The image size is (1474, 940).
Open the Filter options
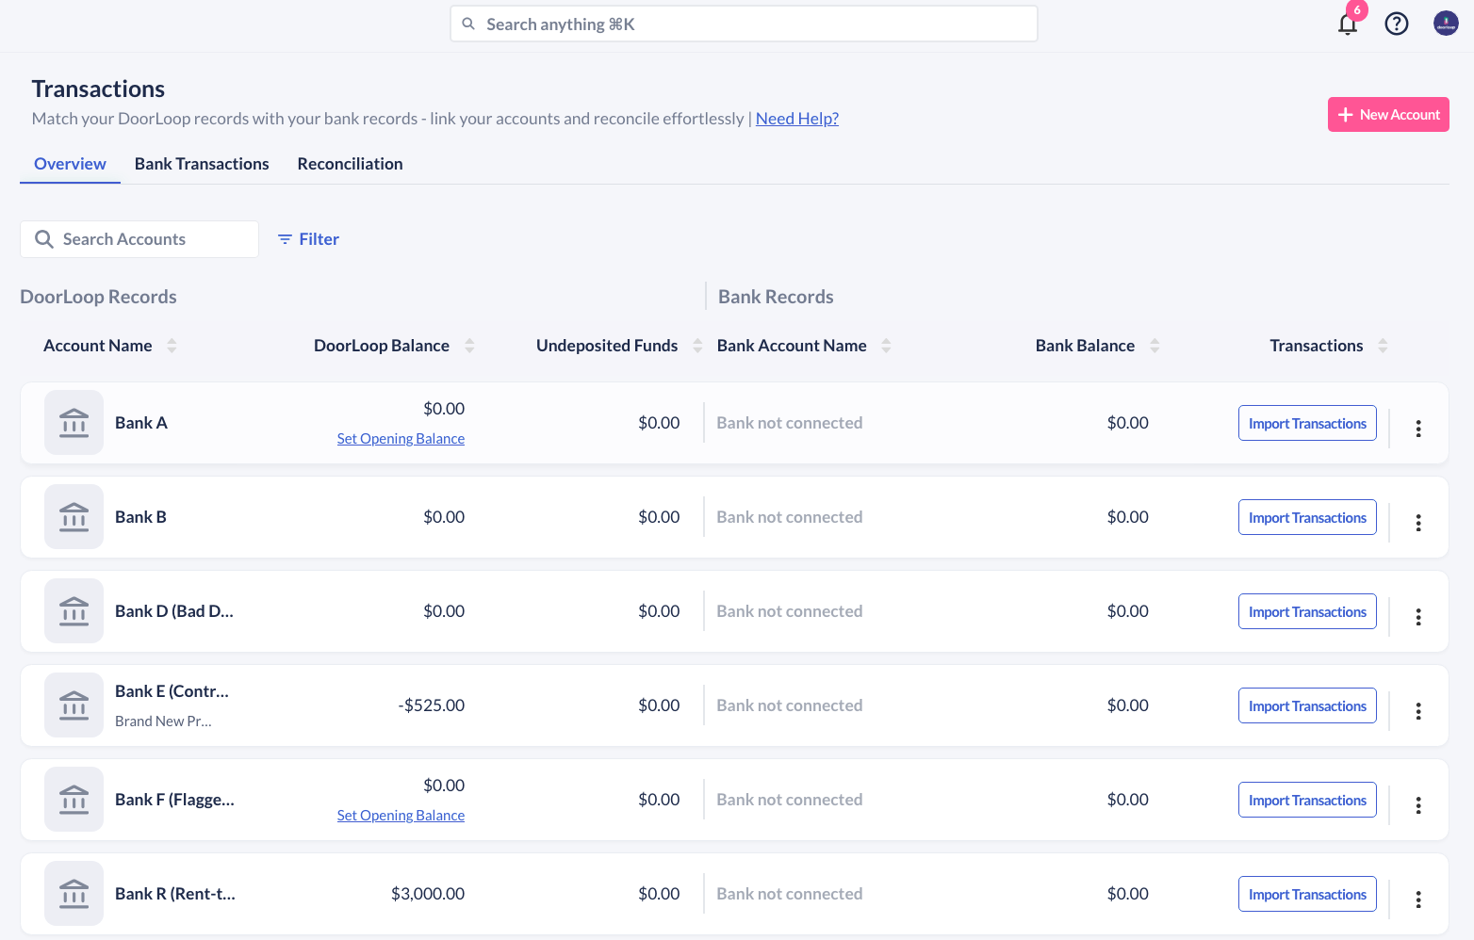(308, 239)
